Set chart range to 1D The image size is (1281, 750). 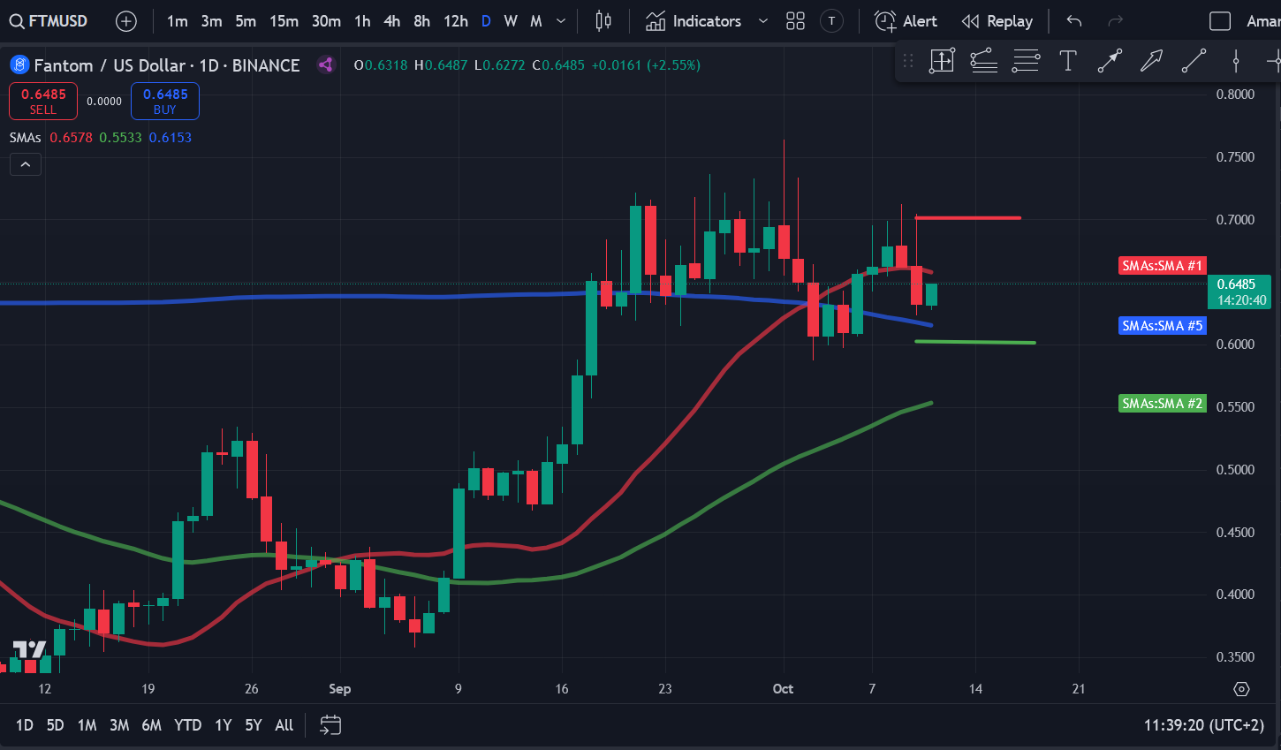point(25,725)
